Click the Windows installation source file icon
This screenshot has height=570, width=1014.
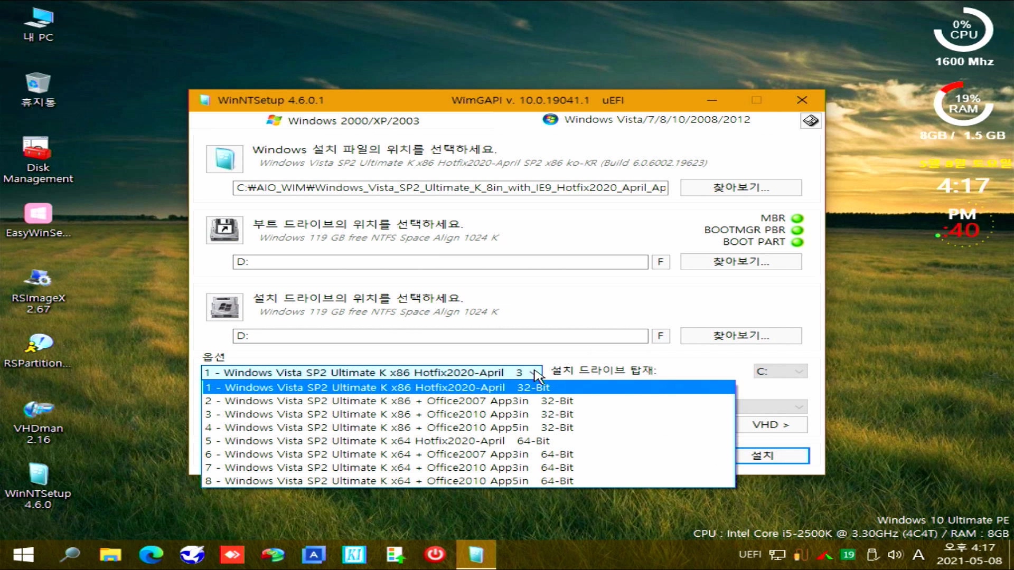[x=224, y=159]
